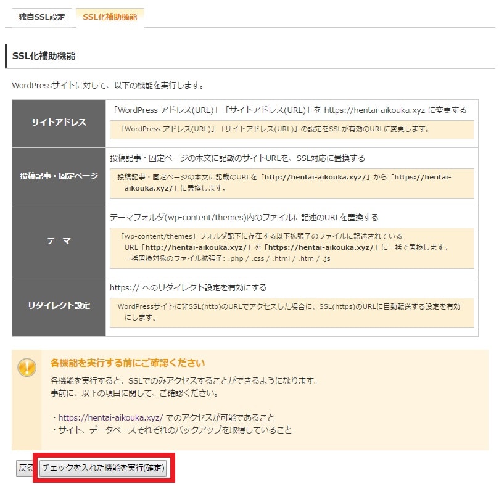Screen dimensions: 499x489
Task: Click the text https:// へのリダイレクト設定を有効にする
Action: tap(188, 287)
